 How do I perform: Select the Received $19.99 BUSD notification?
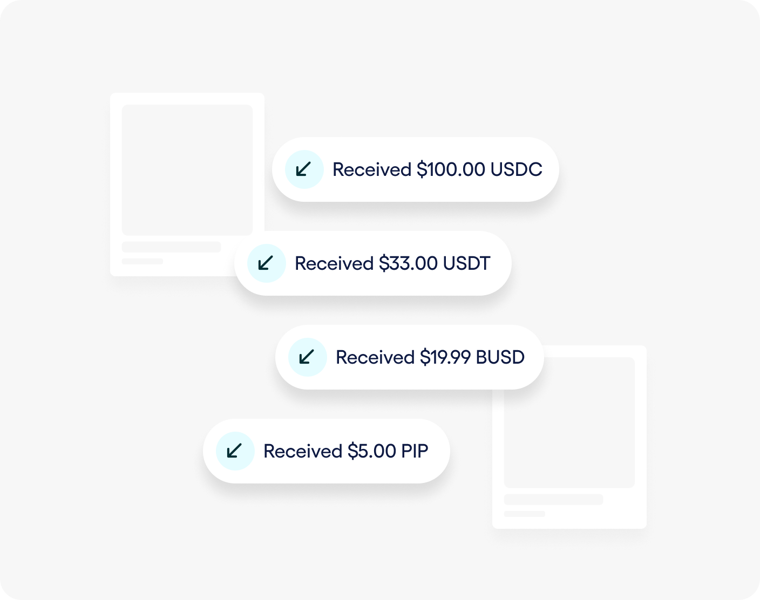click(409, 357)
